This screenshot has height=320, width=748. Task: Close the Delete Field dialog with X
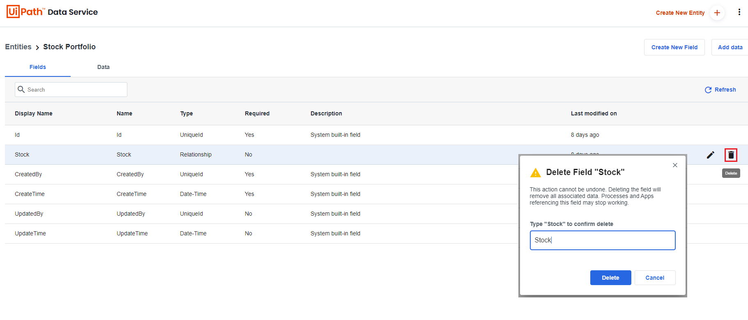[x=675, y=165]
